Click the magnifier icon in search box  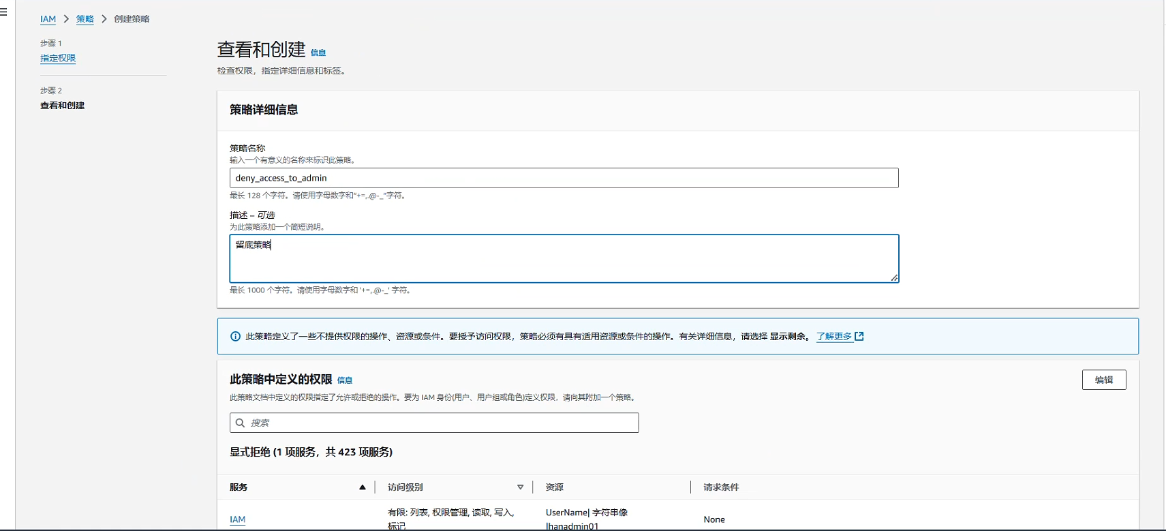240,423
